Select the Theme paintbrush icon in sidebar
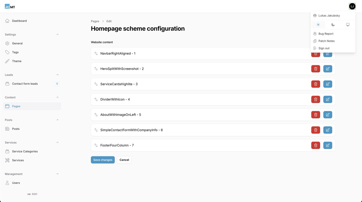This screenshot has width=362, height=202. coord(7,61)
